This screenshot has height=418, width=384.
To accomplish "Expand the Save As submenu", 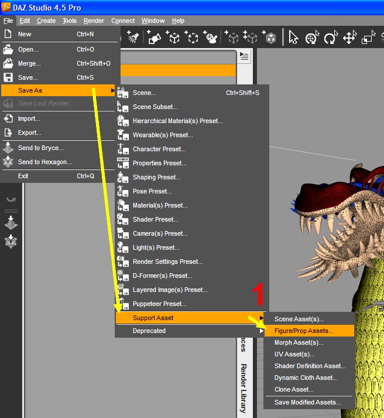I will (x=59, y=90).
